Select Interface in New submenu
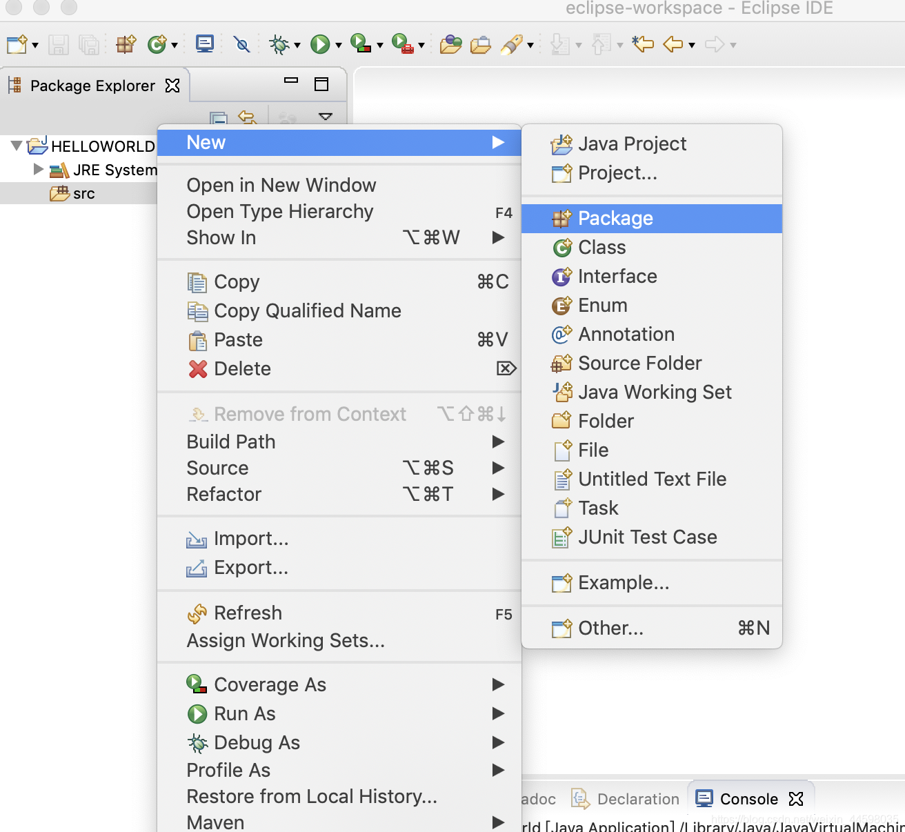The height and width of the screenshot is (832, 905). point(652,276)
